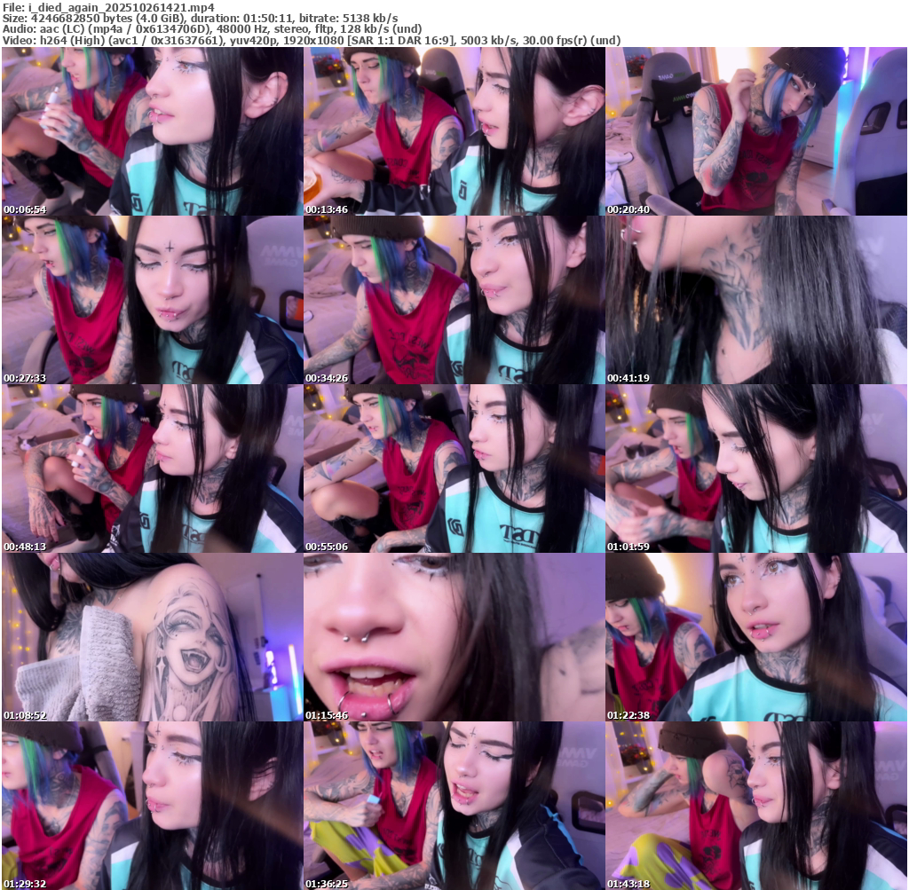Select the thumbnail at 01:01:59
Screen dimensions: 909x890
click(x=756, y=469)
